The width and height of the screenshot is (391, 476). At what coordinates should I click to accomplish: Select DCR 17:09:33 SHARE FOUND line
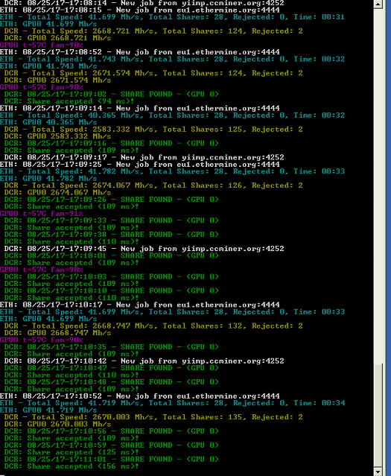[x=112, y=220]
